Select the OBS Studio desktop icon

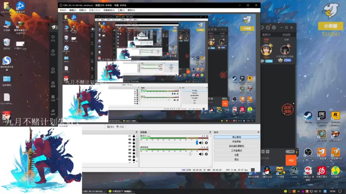point(308,154)
